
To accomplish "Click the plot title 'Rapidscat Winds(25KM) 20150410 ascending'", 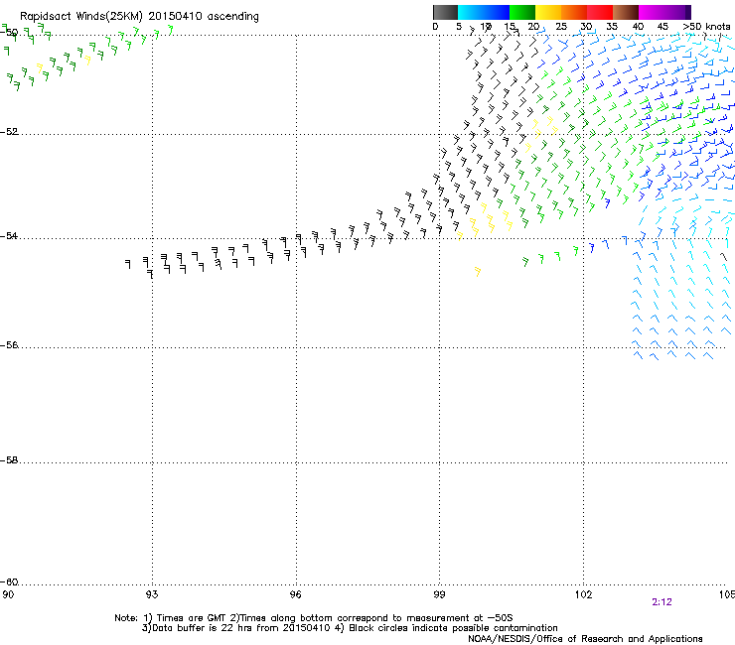I will click(139, 17).
